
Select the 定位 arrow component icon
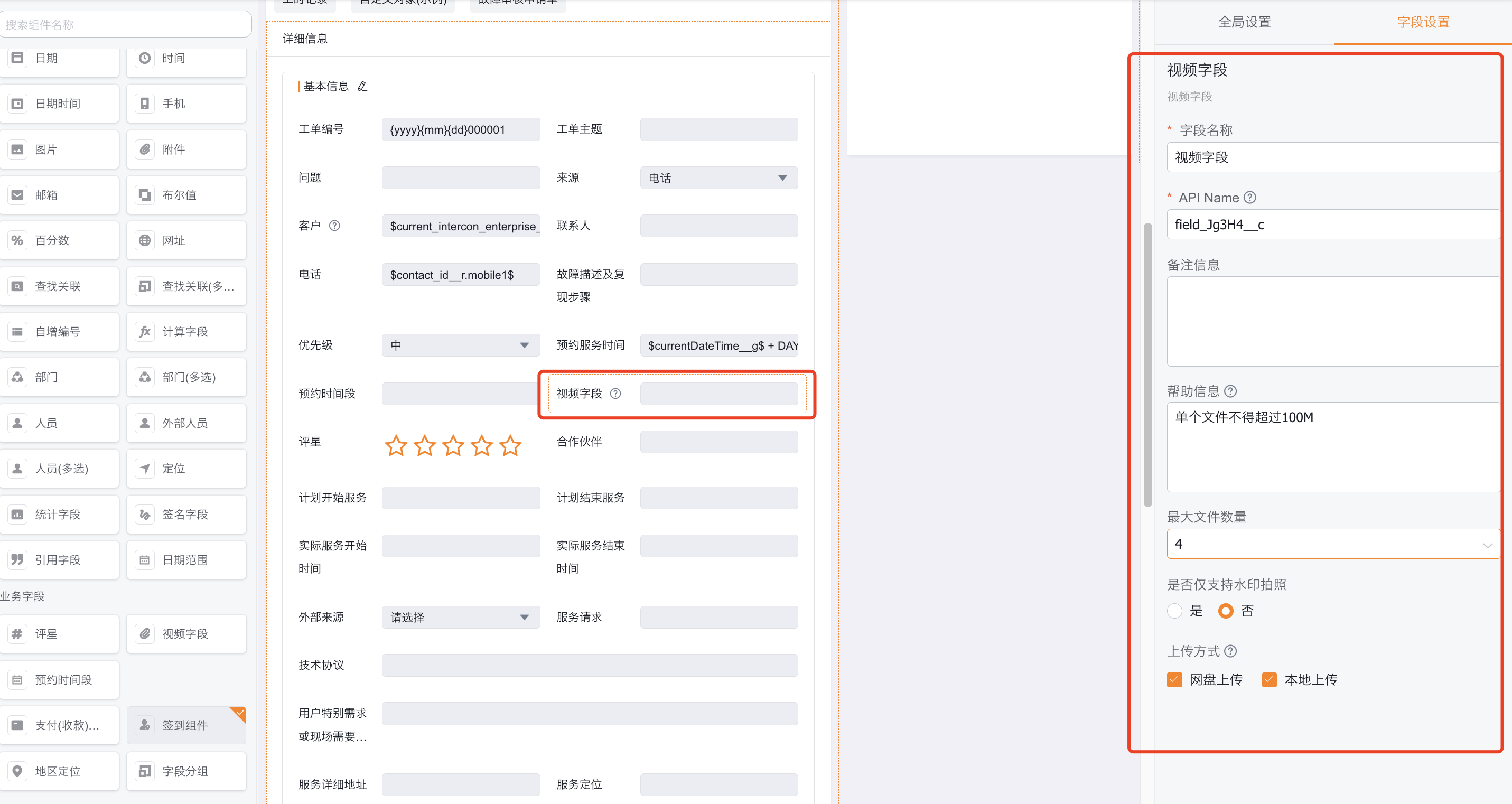[x=144, y=469]
